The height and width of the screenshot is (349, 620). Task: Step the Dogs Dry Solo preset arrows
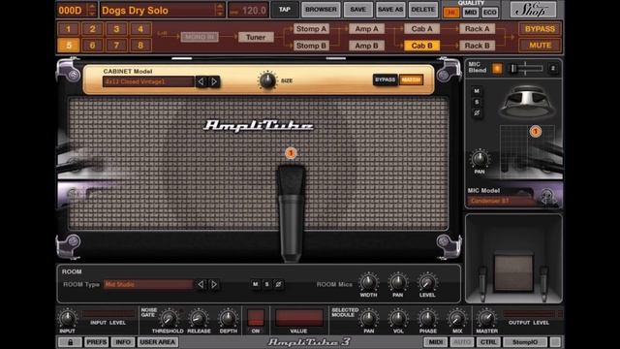[x=220, y=10]
